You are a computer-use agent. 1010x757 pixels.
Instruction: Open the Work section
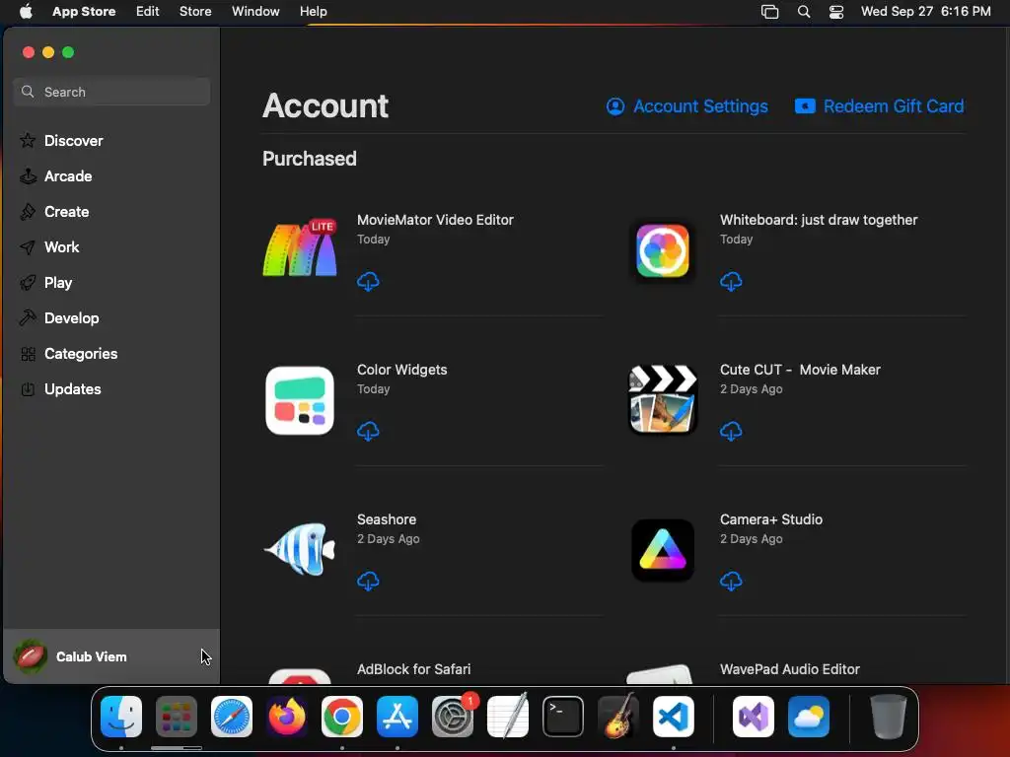[111, 247]
